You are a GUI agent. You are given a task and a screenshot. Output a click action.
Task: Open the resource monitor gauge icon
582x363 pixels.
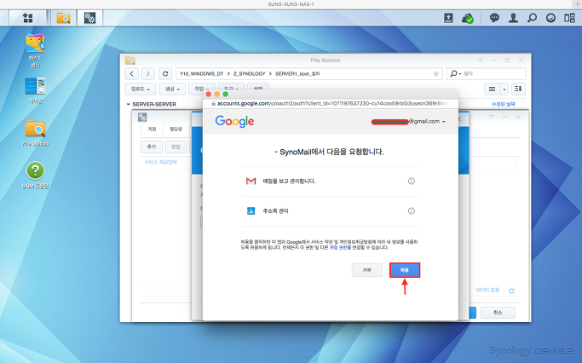550,18
